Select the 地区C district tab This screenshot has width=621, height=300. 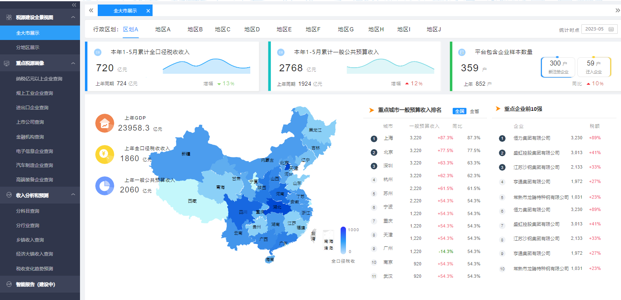coord(222,29)
